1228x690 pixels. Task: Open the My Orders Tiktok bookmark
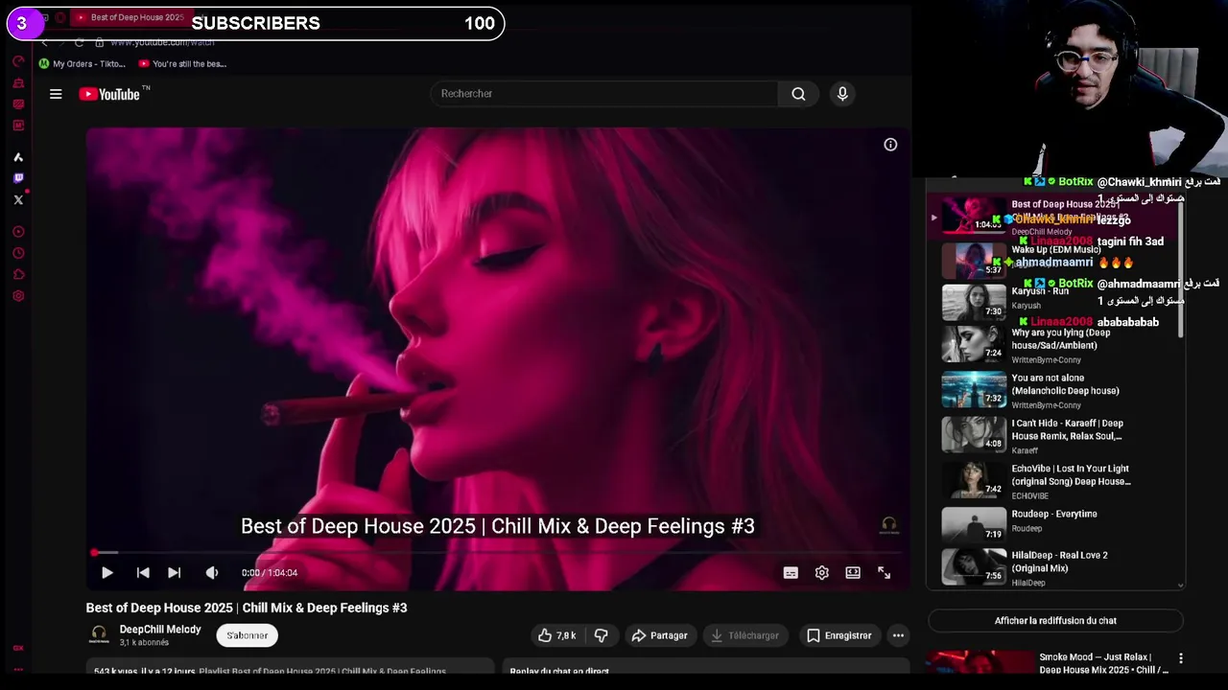pyautogui.click(x=82, y=64)
